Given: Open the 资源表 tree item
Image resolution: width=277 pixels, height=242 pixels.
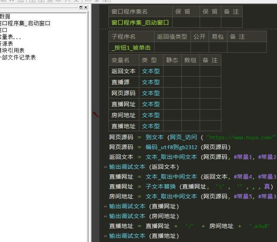Looking at the screenshot, I should point(6,44).
